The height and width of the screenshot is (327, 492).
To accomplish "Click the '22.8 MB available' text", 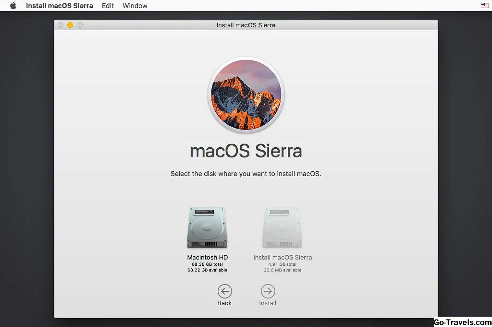I will [x=283, y=270].
